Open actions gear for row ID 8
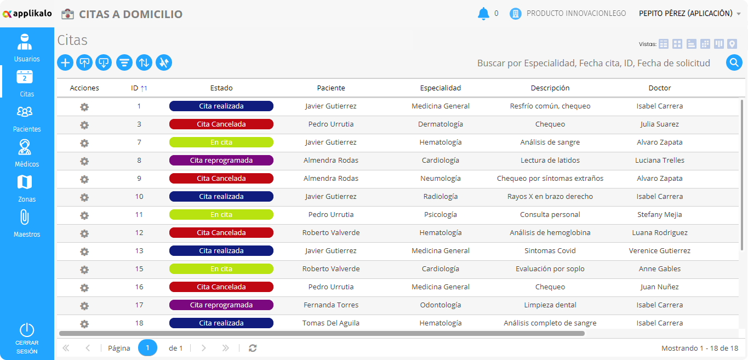The width and height of the screenshot is (748, 360). 84,161
